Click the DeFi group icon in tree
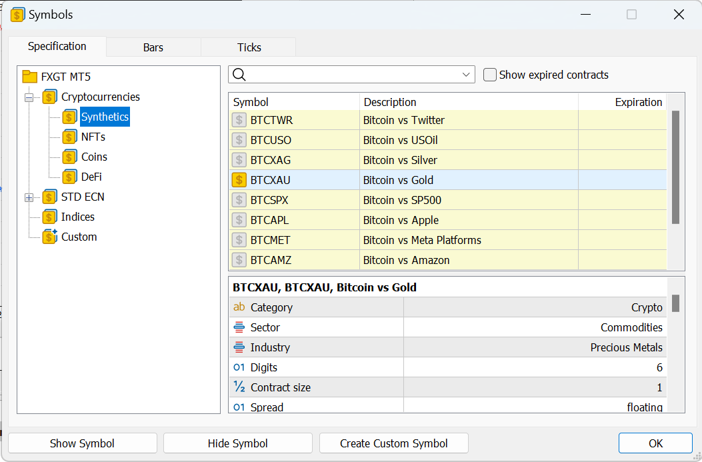 (x=69, y=177)
